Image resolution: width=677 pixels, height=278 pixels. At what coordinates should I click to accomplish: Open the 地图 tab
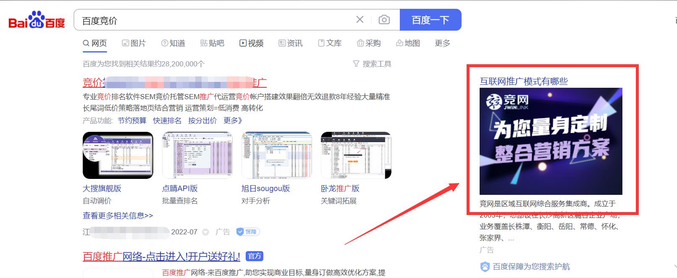click(x=408, y=43)
